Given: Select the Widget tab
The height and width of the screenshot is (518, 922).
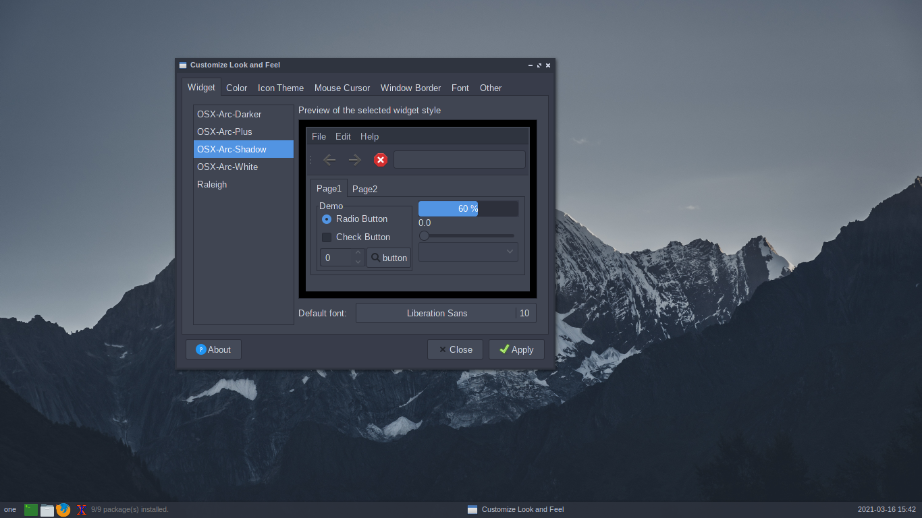Looking at the screenshot, I should pyautogui.click(x=201, y=87).
